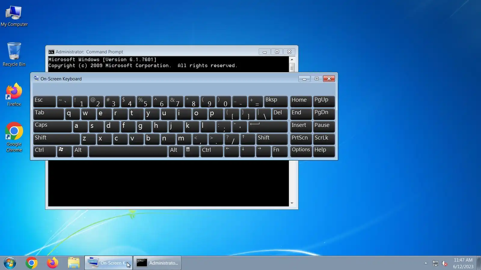Maximize the Command Prompt window

click(x=277, y=52)
